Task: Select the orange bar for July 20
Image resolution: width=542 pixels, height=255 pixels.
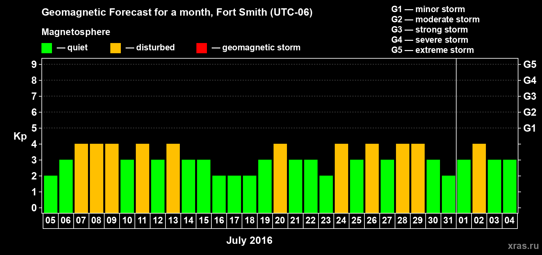Action: [280, 178]
